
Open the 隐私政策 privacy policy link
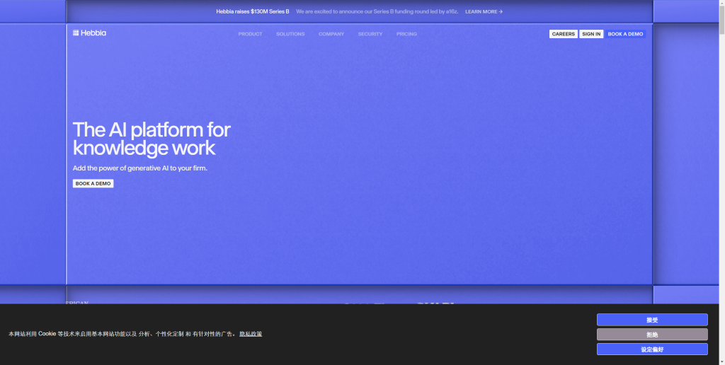click(x=251, y=334)
